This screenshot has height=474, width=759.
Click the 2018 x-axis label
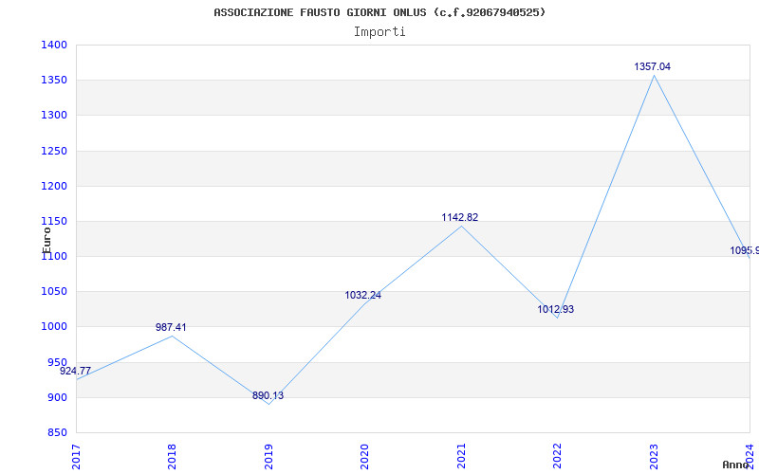pos(172,457)
